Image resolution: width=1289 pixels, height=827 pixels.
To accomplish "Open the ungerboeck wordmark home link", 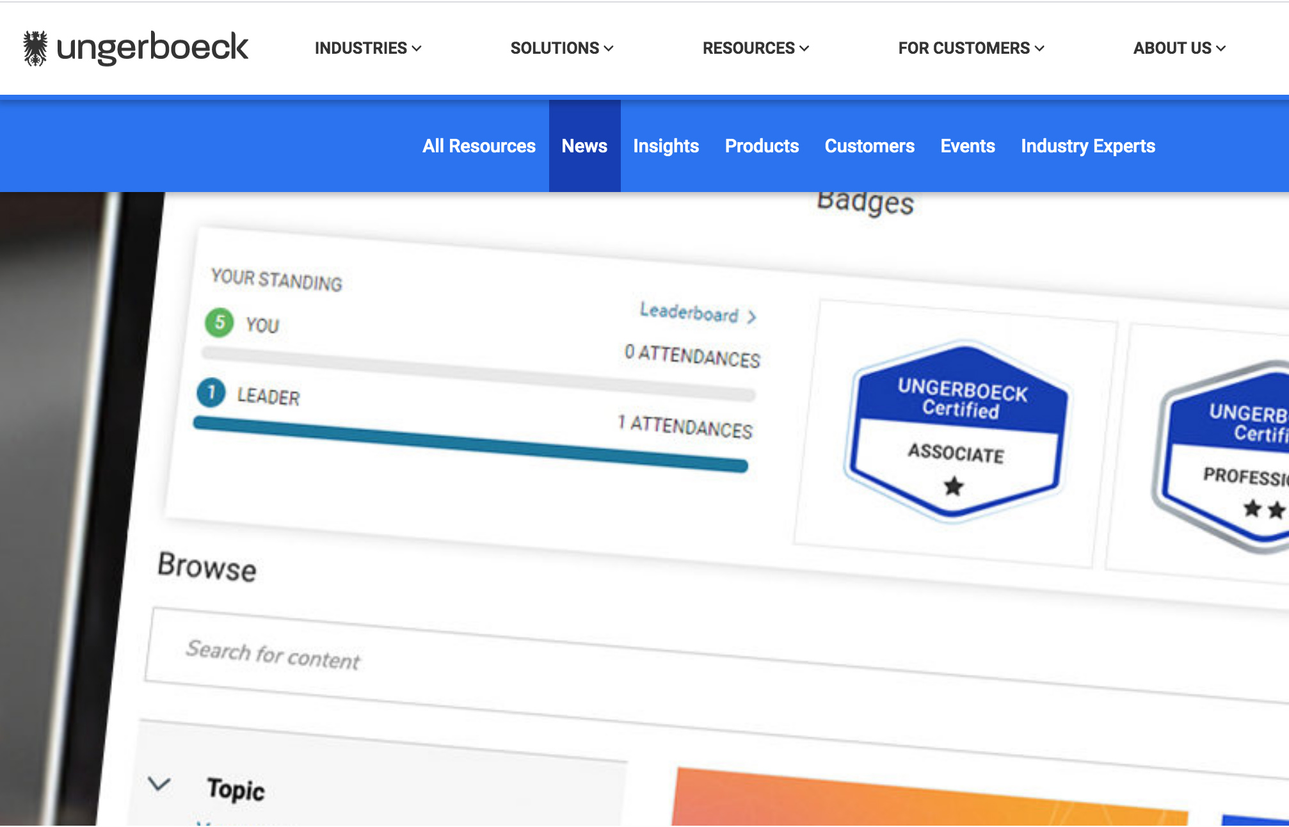I will [x=152, y=48].
